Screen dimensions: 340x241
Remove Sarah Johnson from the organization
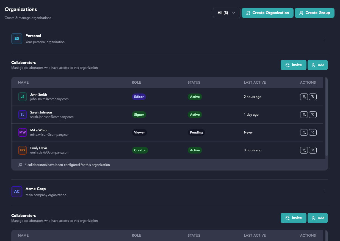pyautogui.click(x=313, y=115)
